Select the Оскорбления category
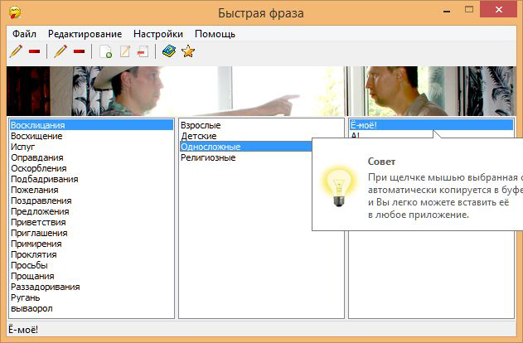Viewport: 523px width, 343px height. (x=92, y=168)
